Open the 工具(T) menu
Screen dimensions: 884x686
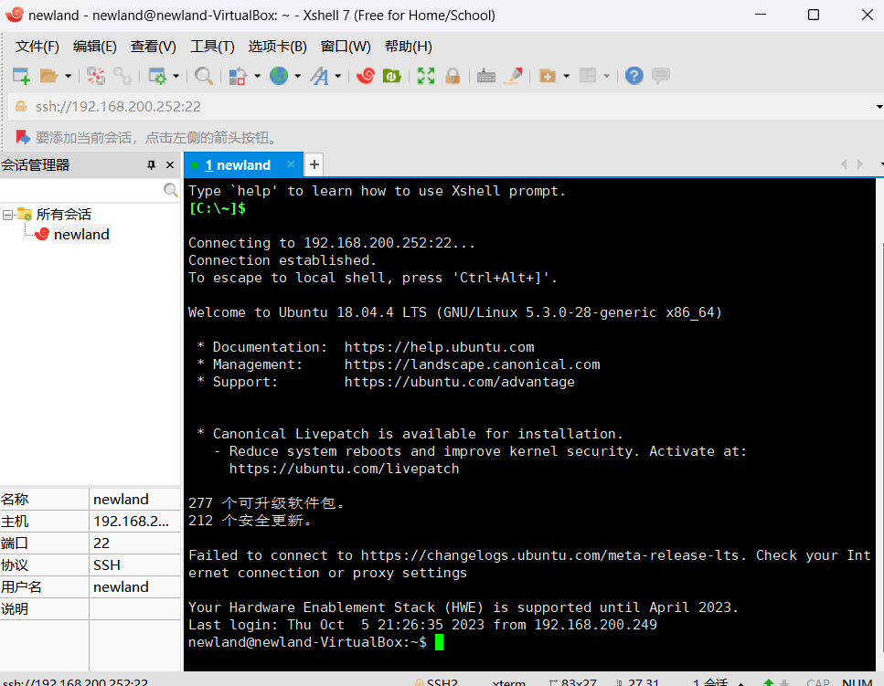click(x=212, y=47)
